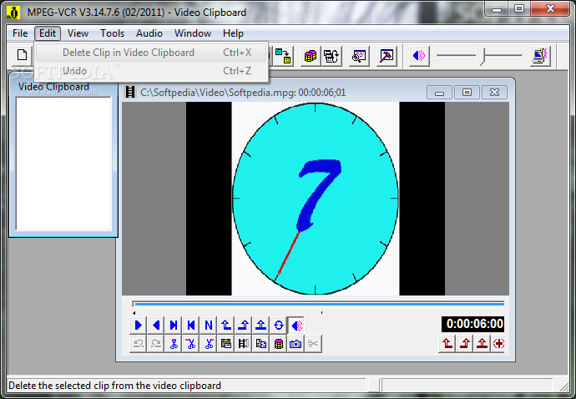
Task: Click blue arrow bending right then up
Action: pos(244,326)
